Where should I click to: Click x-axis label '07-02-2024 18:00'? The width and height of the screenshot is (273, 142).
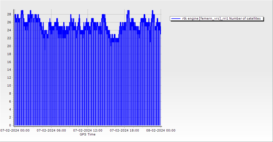pos(125,131)
